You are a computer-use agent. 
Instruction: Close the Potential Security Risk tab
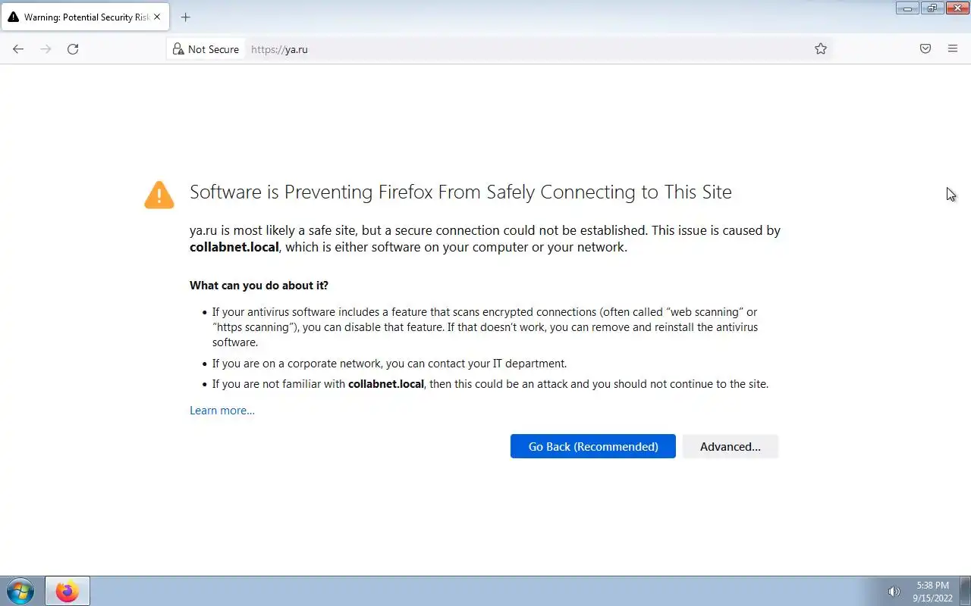click(157, 17)
